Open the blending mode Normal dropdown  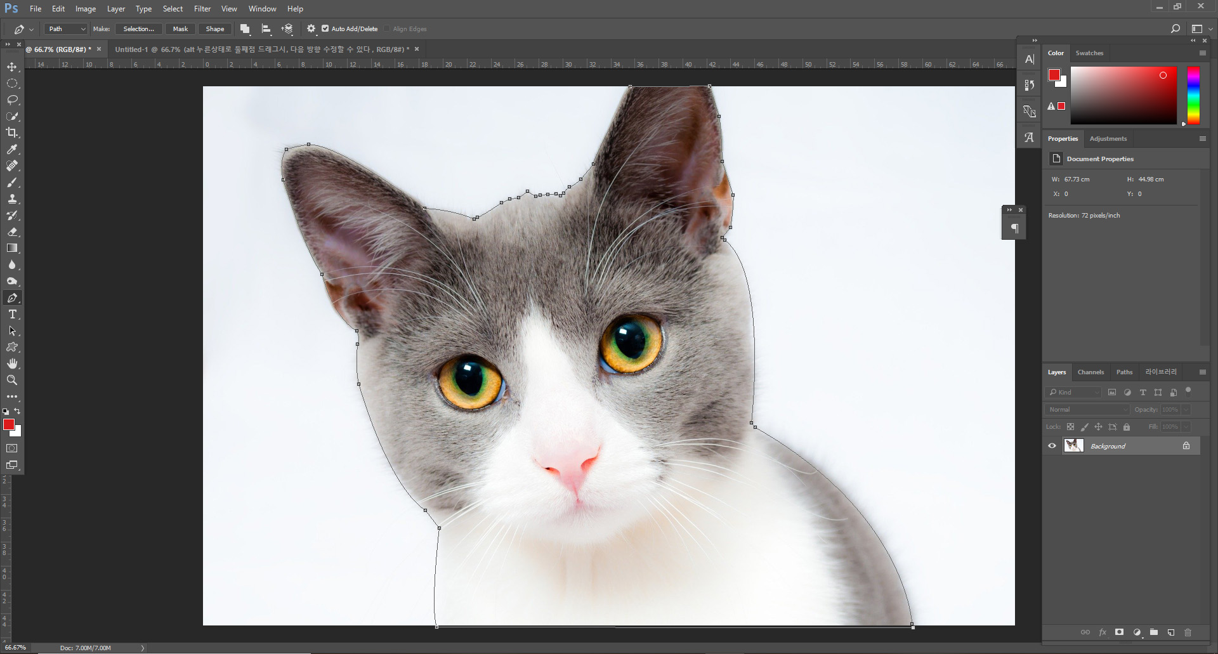1087,410
